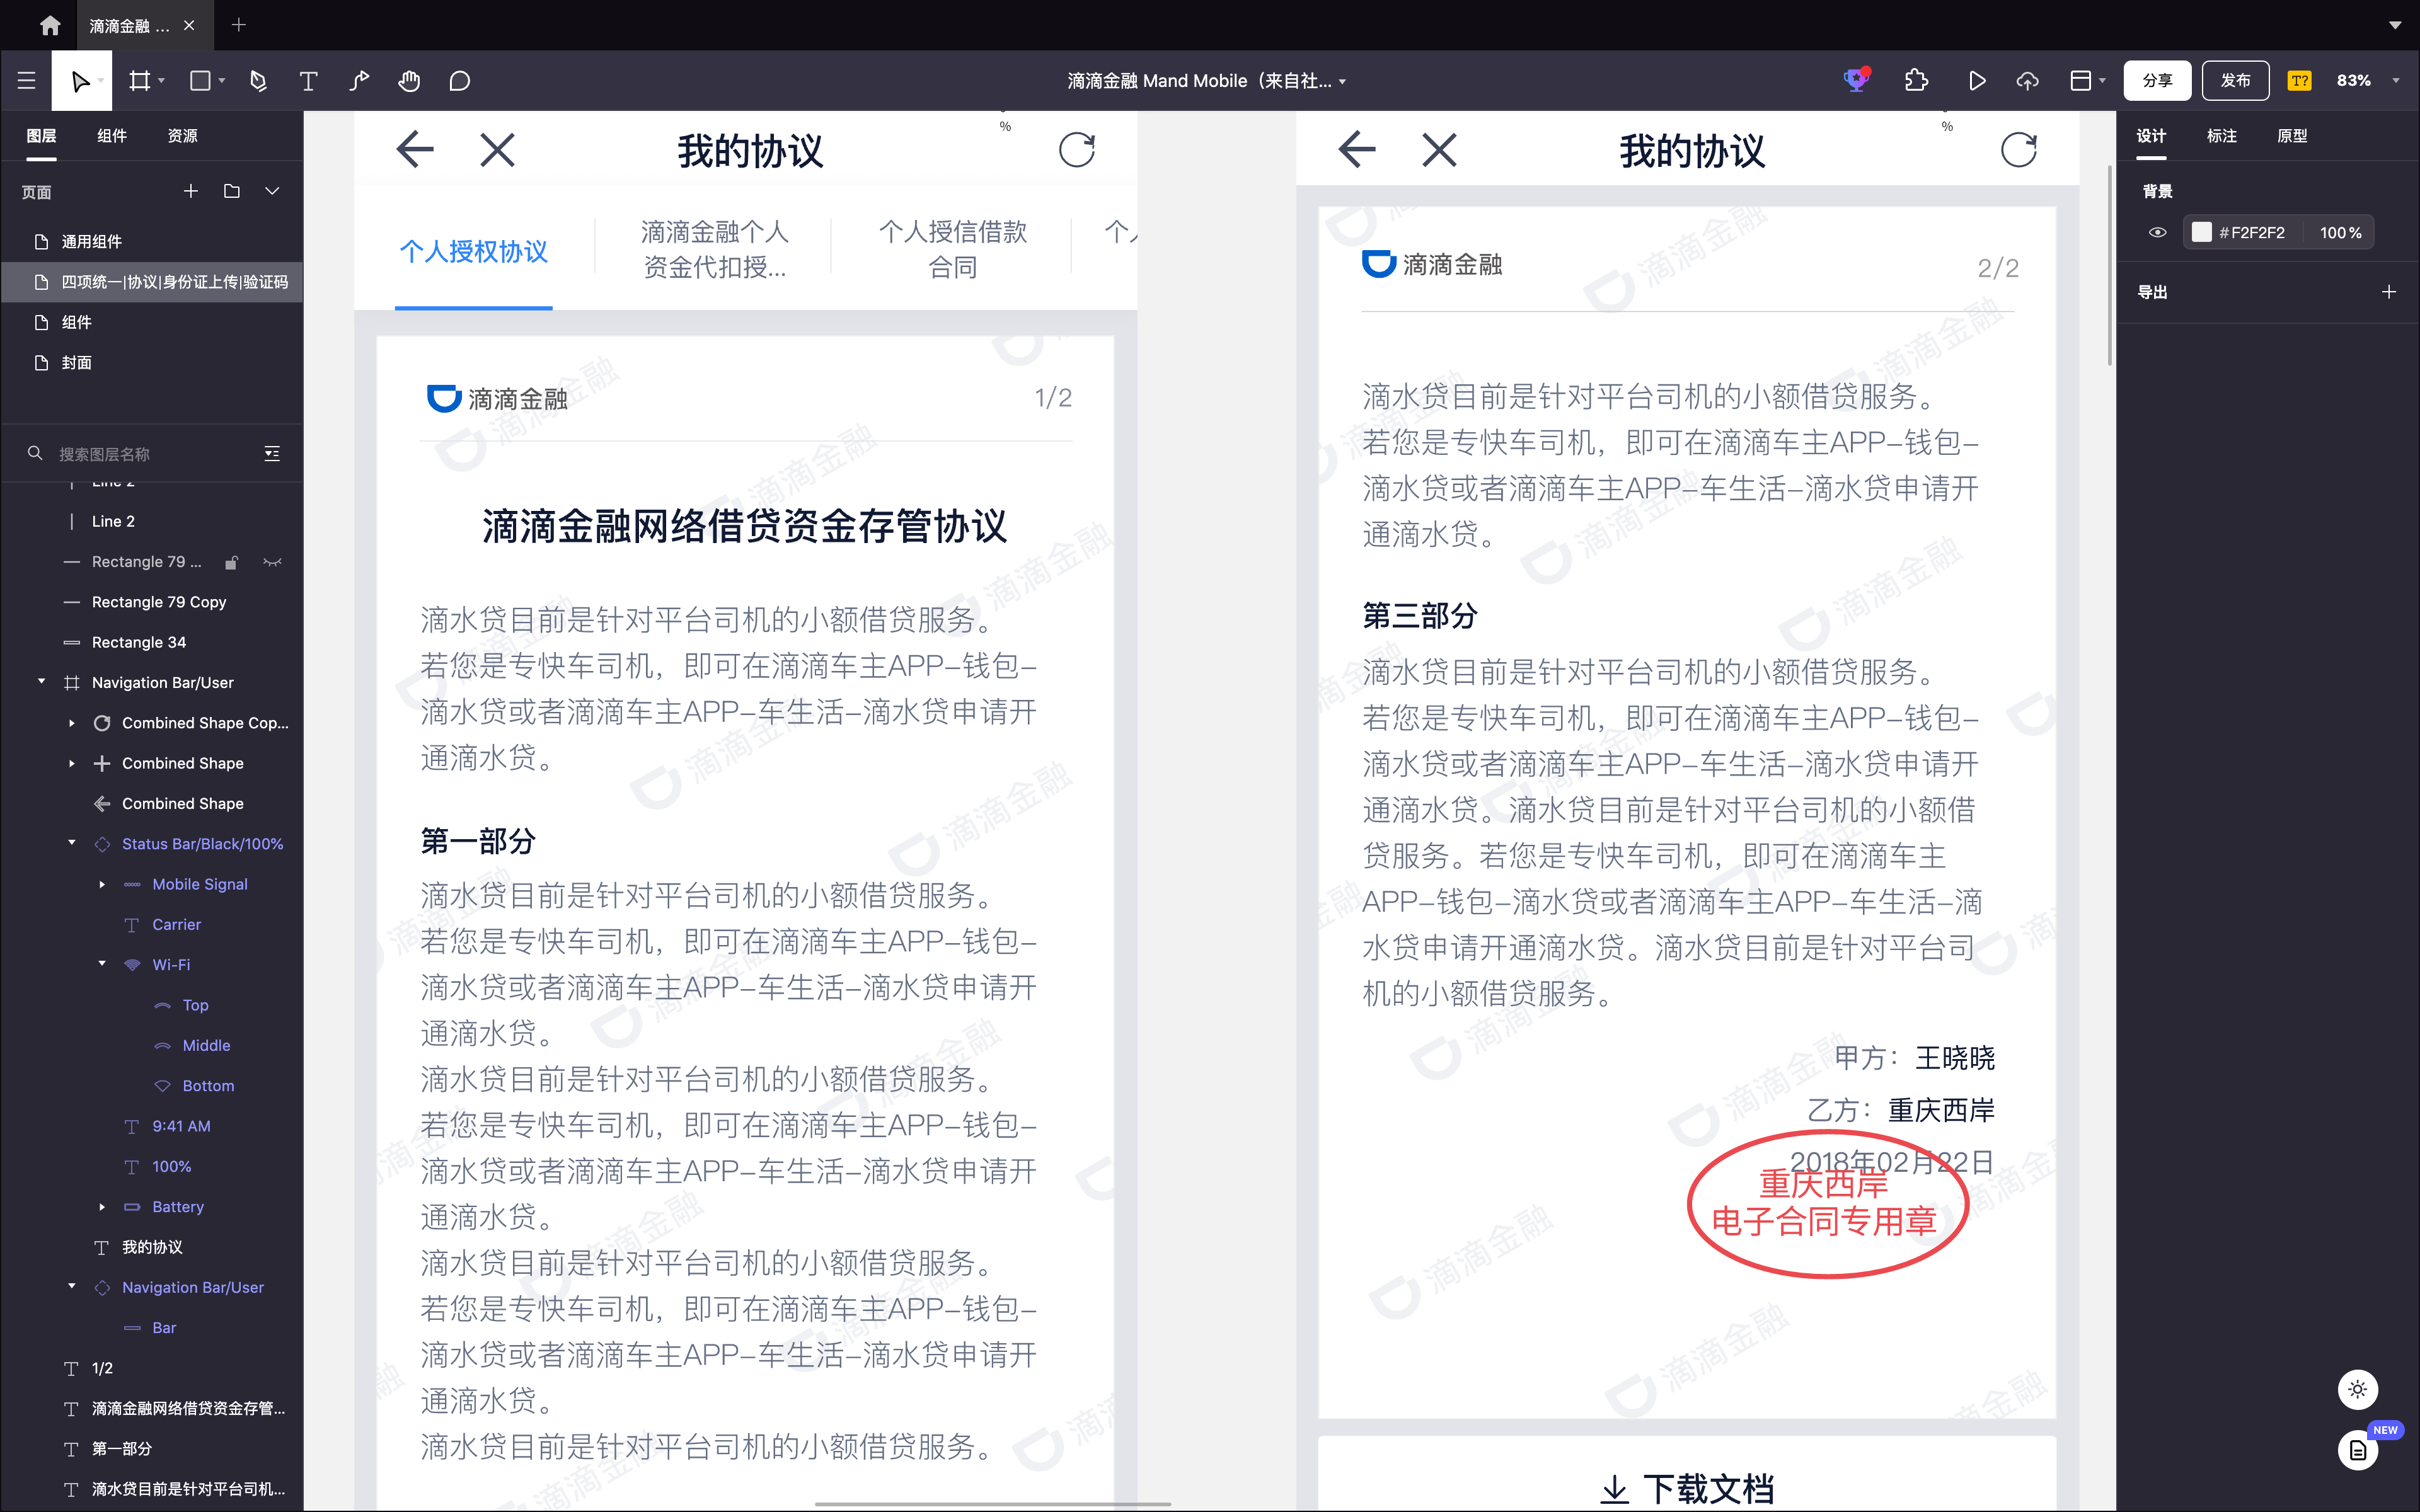Viewport: 2420px width, 1512px height.
Task: Select the frame artboard tool
Action: pyautogui.click(x=140, y=81)
